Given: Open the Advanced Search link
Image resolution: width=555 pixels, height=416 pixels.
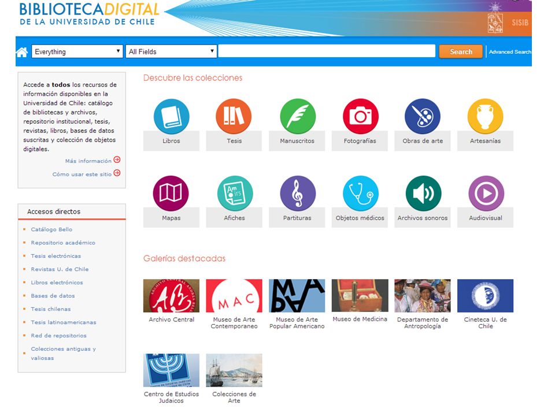Looking at the screenshot, I should point(510,52).
